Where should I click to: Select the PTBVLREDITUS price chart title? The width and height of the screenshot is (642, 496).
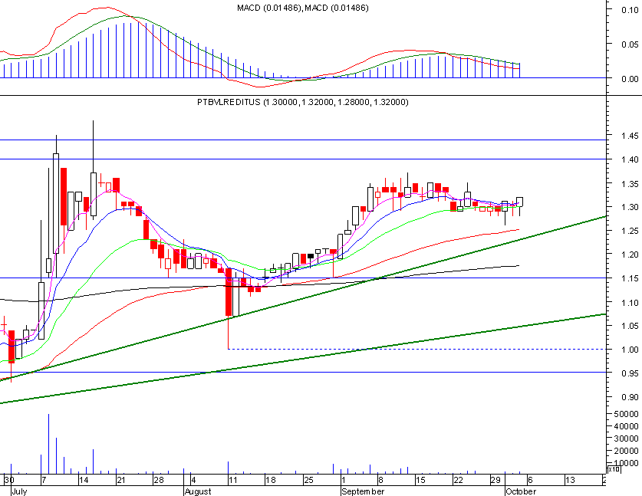click(302, 102)
